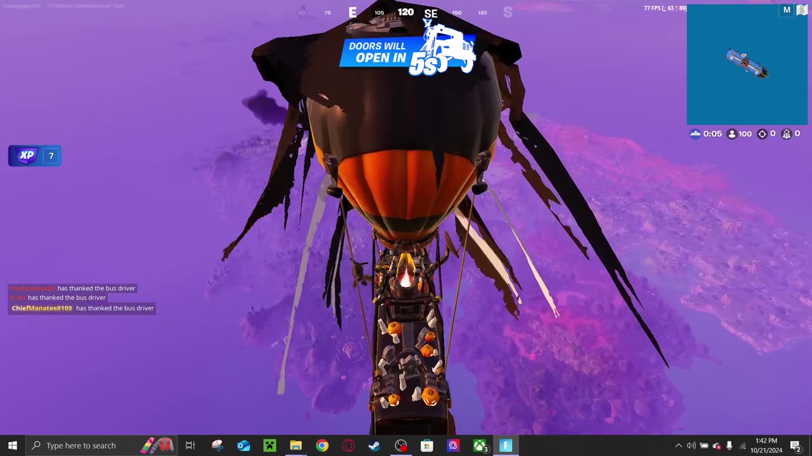This screenshot has height=456, width=812.
Task: Click Frediculous20 bus driver message
Action: click(73, 288)
